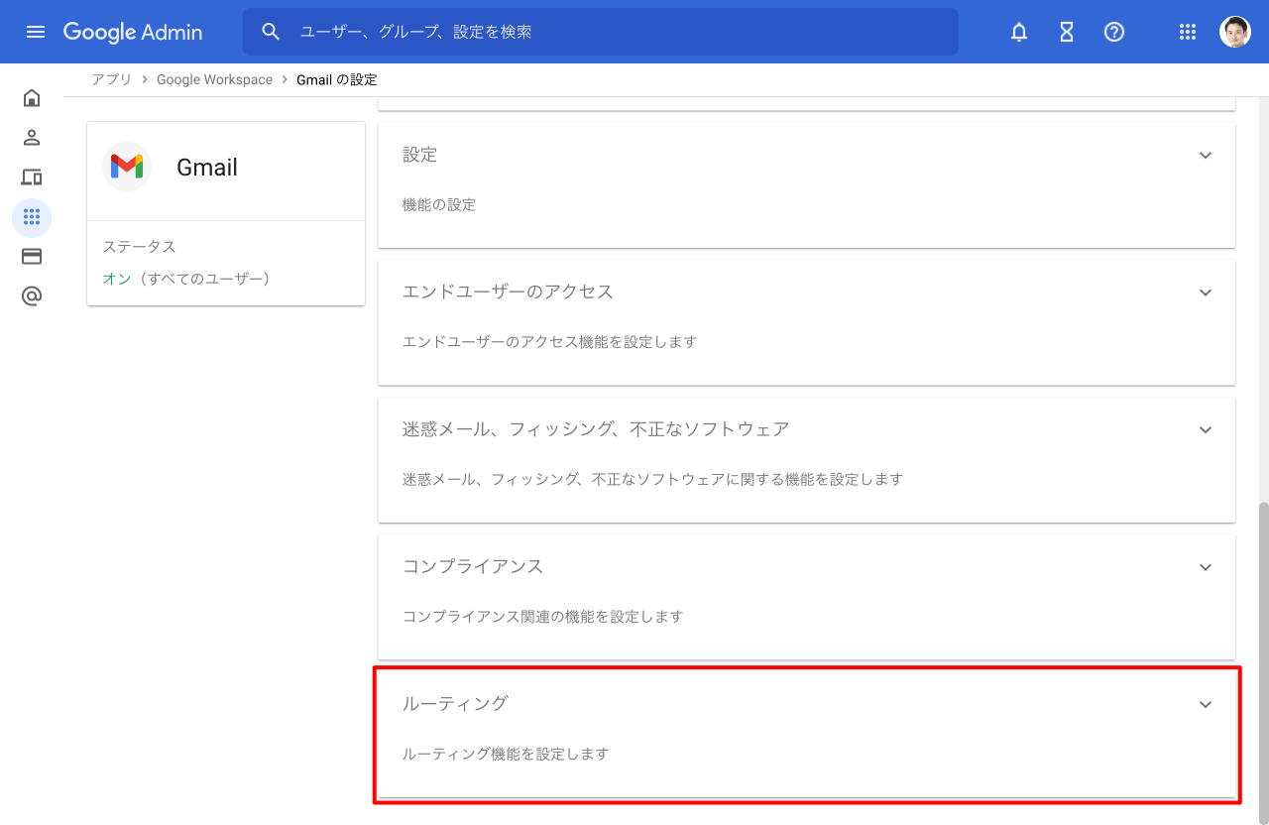Click the Google Admin logo

tap(133, 32)
